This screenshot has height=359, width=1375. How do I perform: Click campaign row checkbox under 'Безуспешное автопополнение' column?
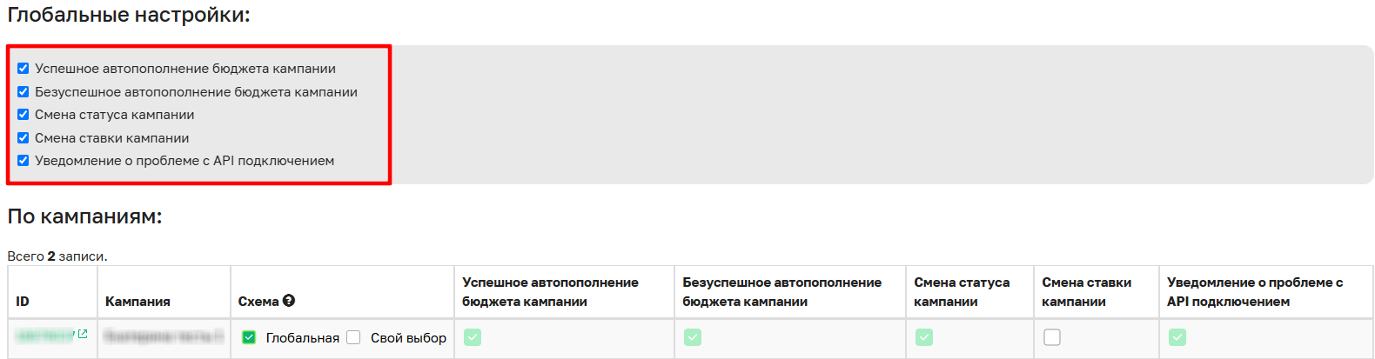pos(693,337)
